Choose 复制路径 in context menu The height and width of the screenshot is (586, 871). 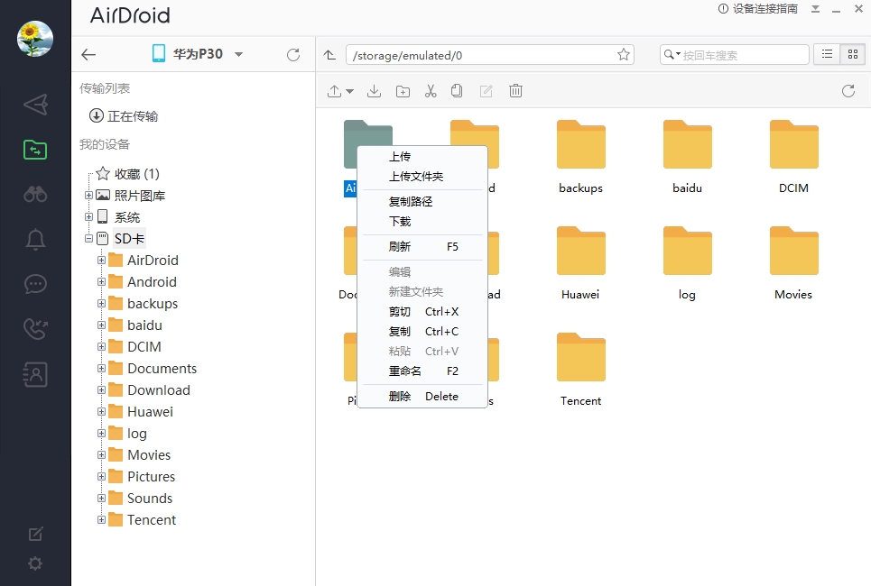[x=422, y=201]
